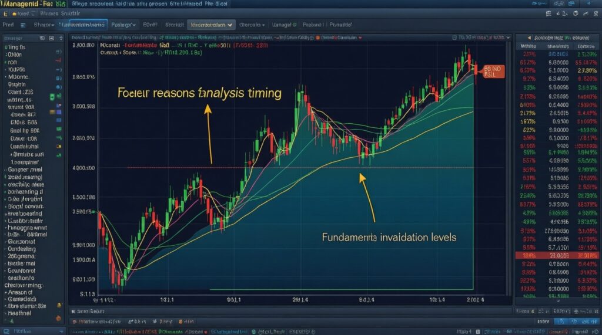Toggle the icon beside the 'fOtf76t' row
Viewport: 602px width, 335px height.
pyautogui.click(x=59, y=70)
